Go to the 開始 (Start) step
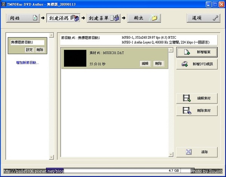This screenshot has height=177, width=226. 23,18
